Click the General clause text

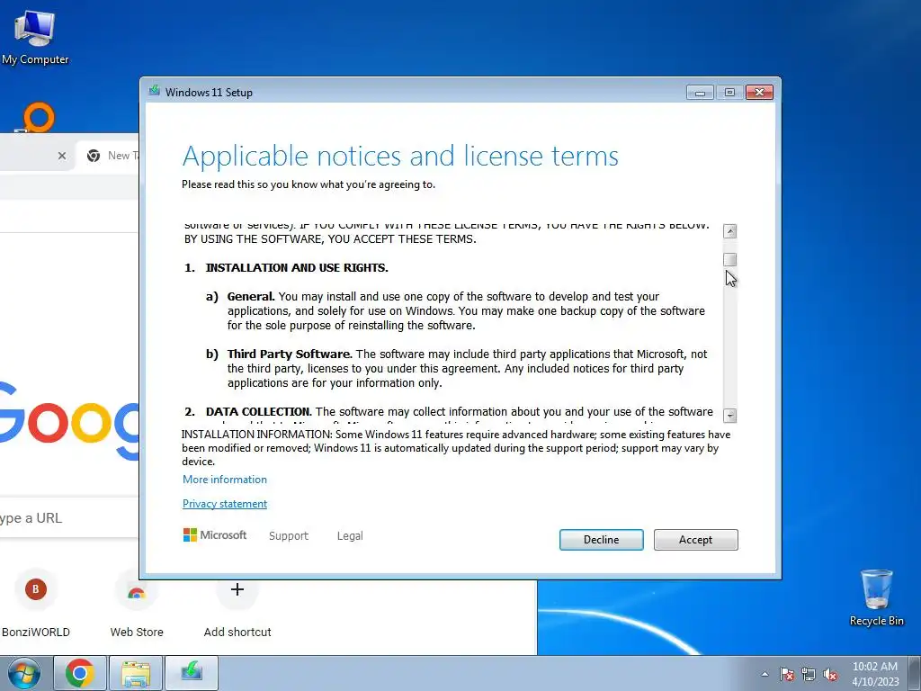pos(467,310)
